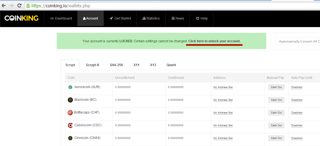Click Auroracoin (AUR) coin name
320x146 pixels.
coord(87,87)
